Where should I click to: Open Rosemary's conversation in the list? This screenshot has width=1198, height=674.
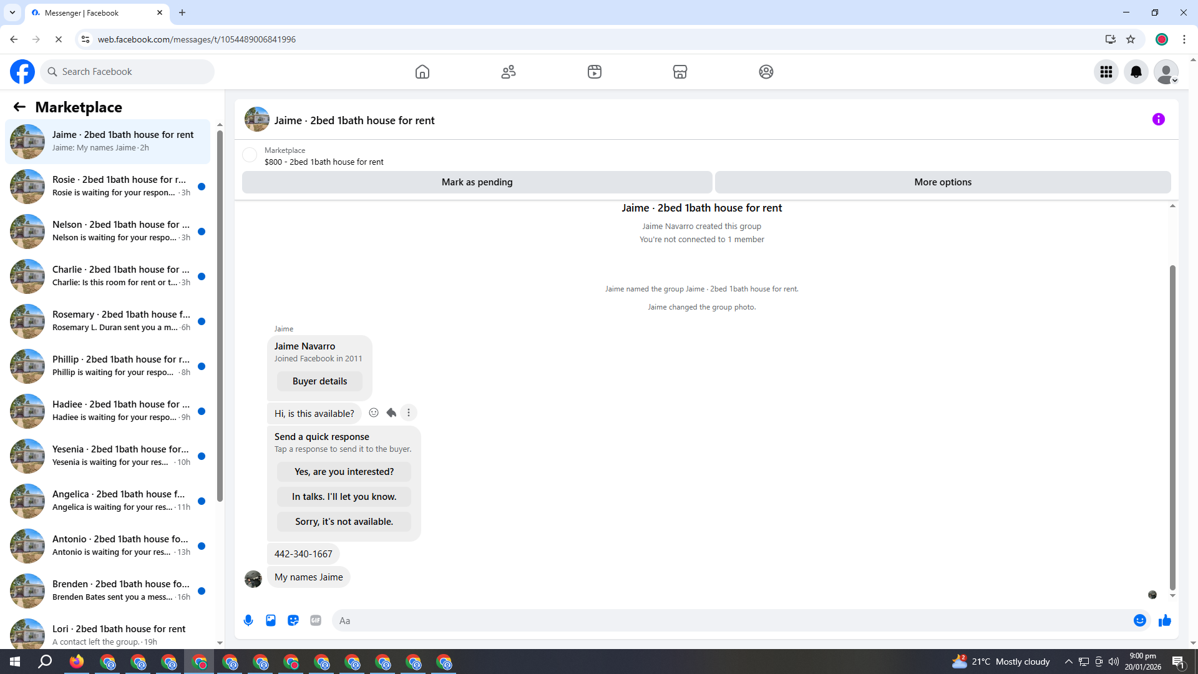pos(108,321)
